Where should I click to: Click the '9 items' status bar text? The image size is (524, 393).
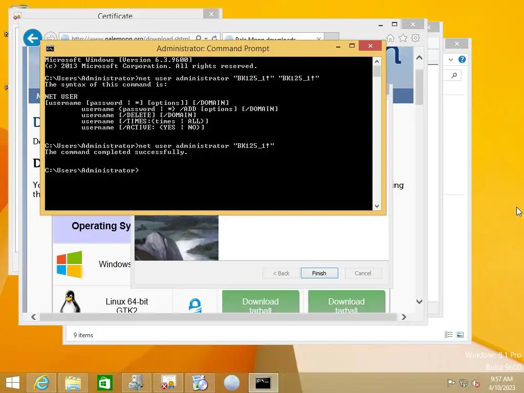pyautogui.click(x=83, y=335)
